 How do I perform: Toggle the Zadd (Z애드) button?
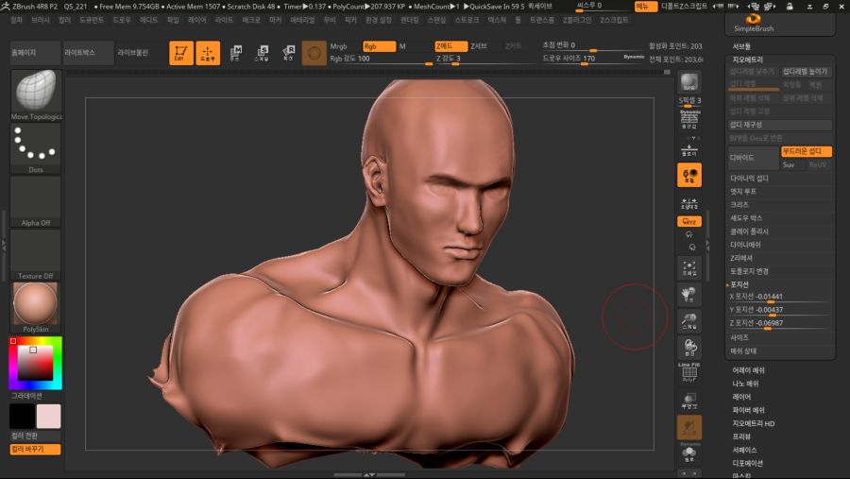[x=451, y=46]
